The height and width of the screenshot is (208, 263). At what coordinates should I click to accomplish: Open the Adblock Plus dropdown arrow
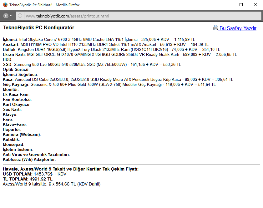point(11,16)
